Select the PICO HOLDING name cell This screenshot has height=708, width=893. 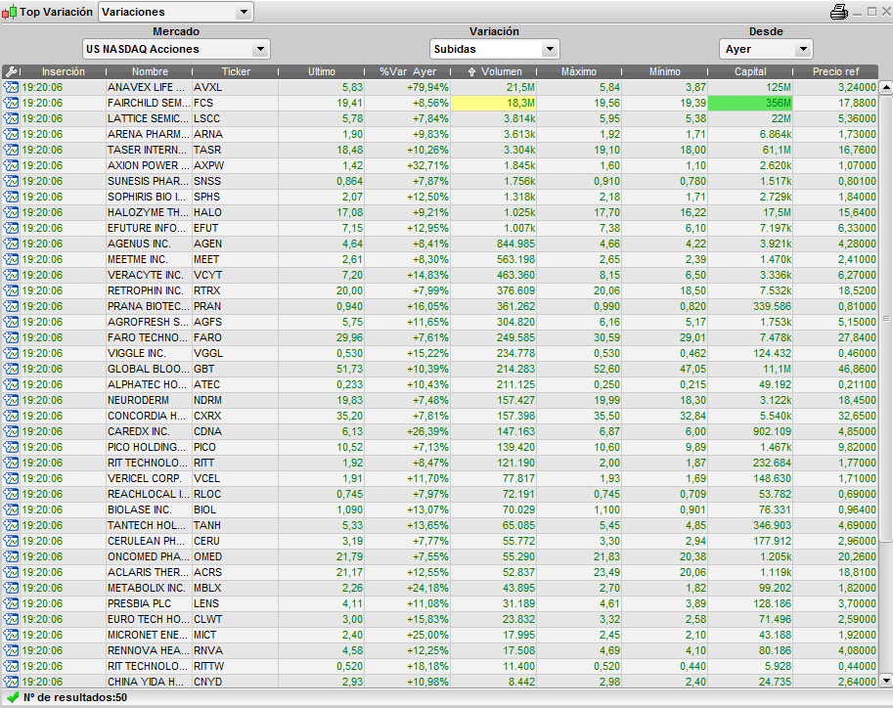click(x=150, y=447)
